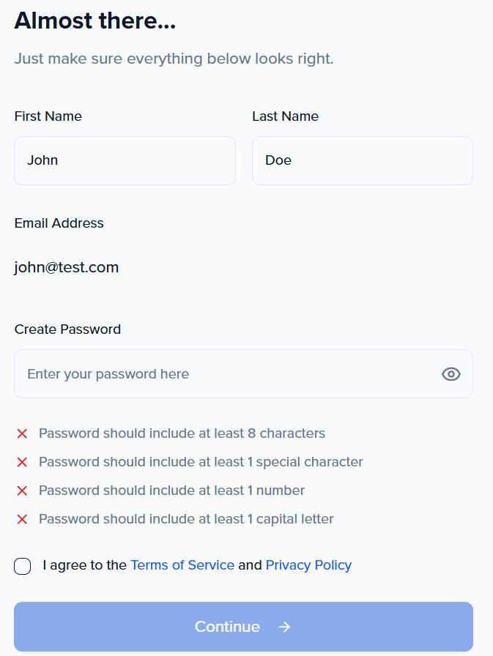Check the I agree to terms checkbox

[23, 566]
